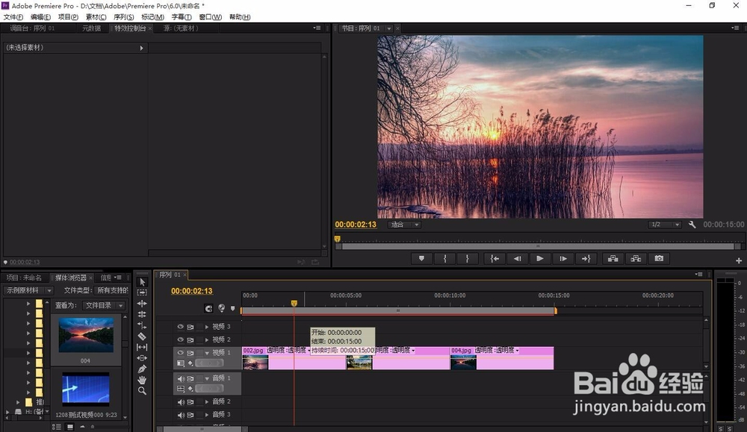The width and height of the screenshot is (747, 432).
Task: Open program monitor settings wrench
Action: [x=692, y=225]
